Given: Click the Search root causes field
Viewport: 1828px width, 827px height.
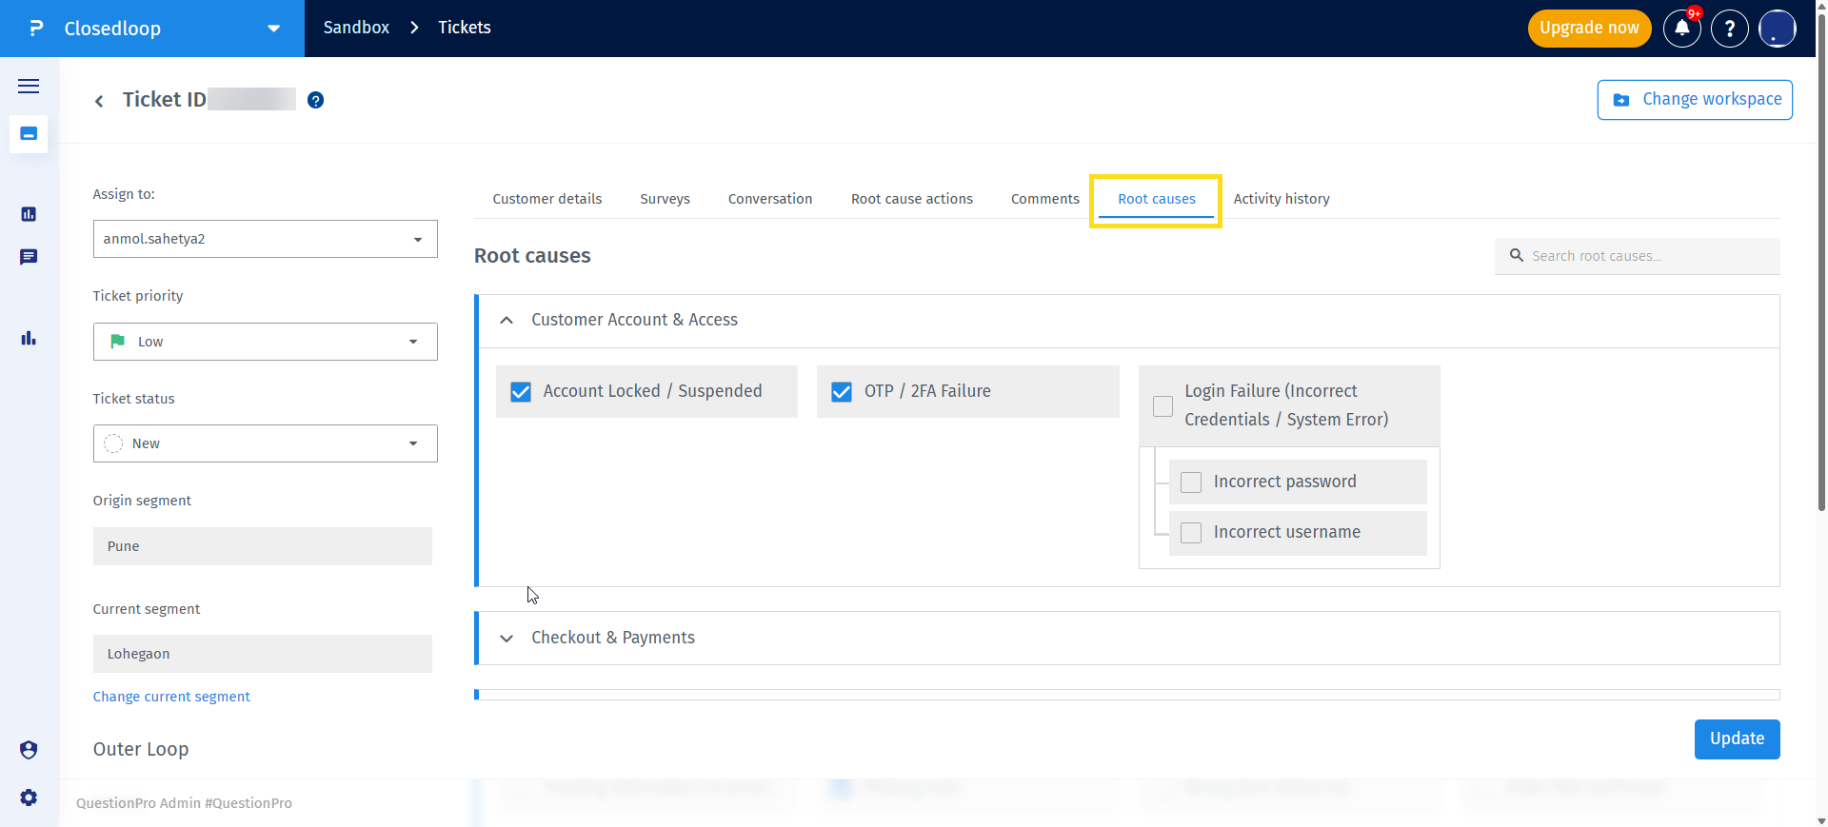Looking at the screenshot, I should pyautogui.click(x=1647, y=256).
